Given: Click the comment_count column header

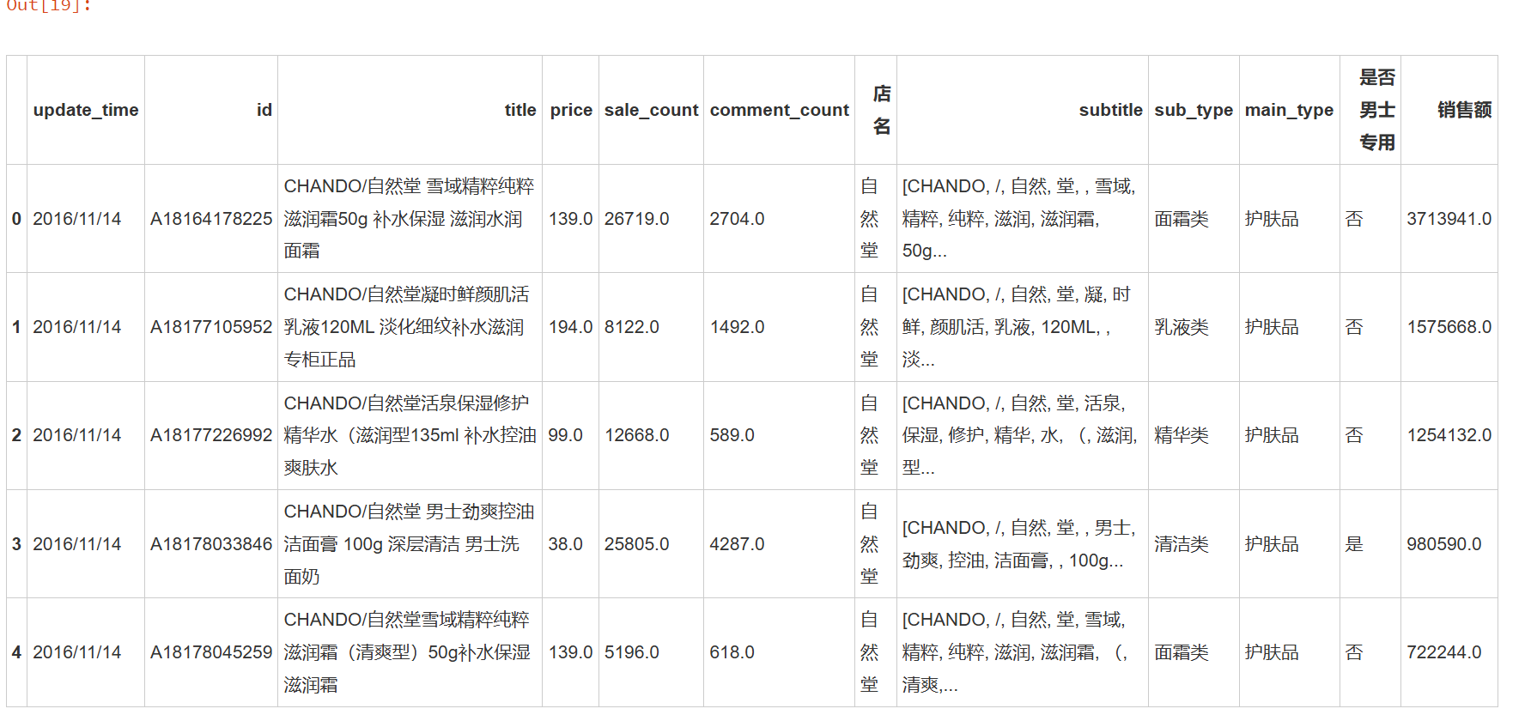Looking at the screenshot, I should (779, 110).
